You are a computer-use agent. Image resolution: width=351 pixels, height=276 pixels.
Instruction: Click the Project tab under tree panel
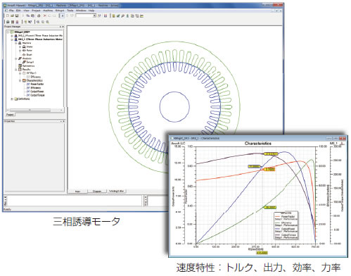[x=10, y=115]
